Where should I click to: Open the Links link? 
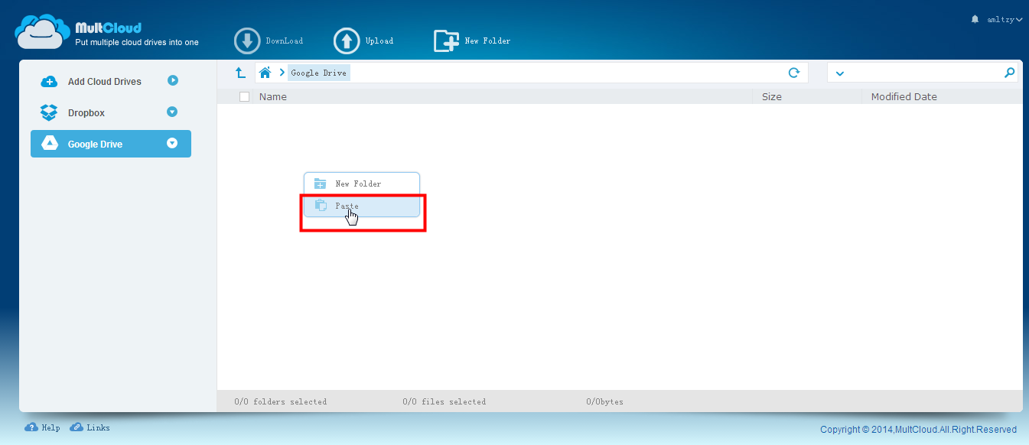point(98,427)
